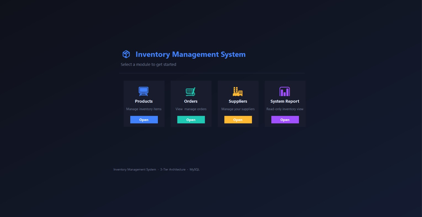
Task: Click '3-Tier Architecture' footer text
Action: (x=173, y=169)
